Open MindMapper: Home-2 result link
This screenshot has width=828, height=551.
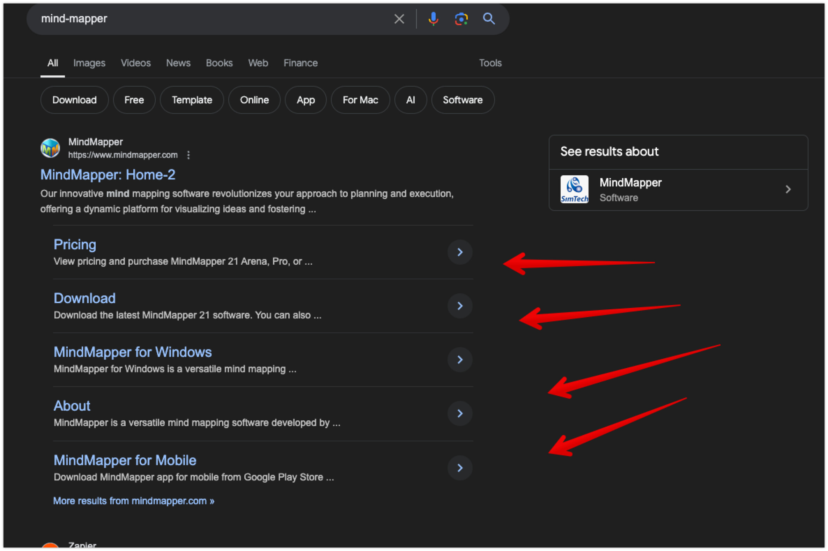click(x=108, y=175)
